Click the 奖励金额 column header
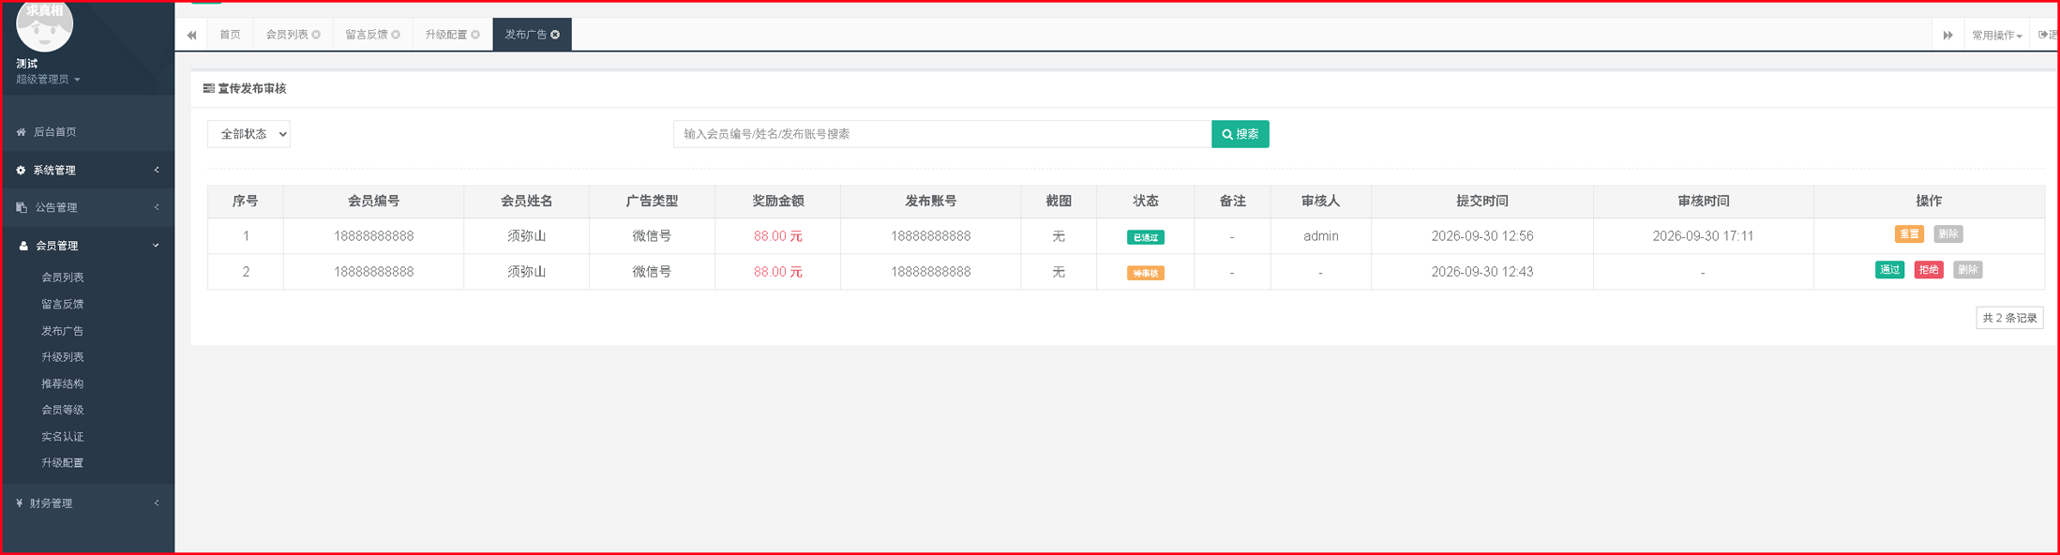The height and width of the screenshot is (555, 2060). (777, 201)
